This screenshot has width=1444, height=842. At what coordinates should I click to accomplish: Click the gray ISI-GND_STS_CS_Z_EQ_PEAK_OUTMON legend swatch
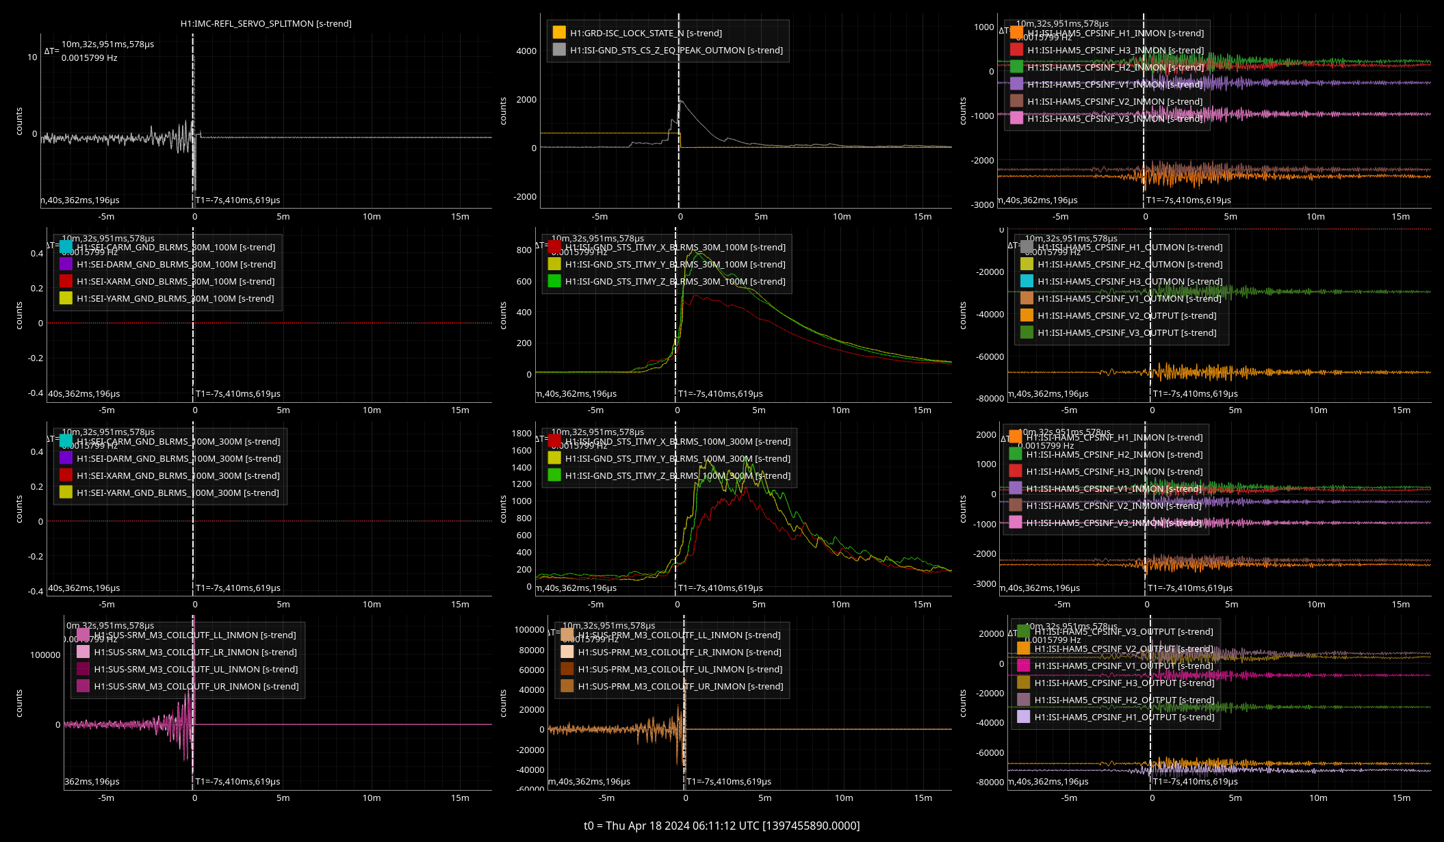click(x=559, y=50)
